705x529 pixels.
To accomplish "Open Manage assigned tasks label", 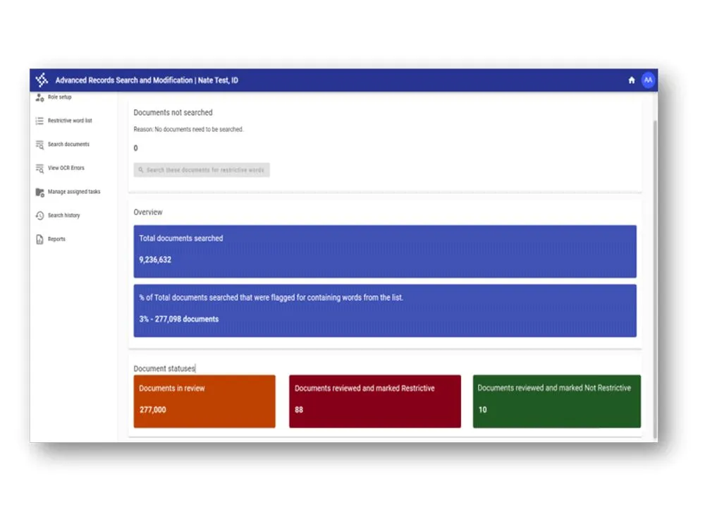I will pos(74,192).
